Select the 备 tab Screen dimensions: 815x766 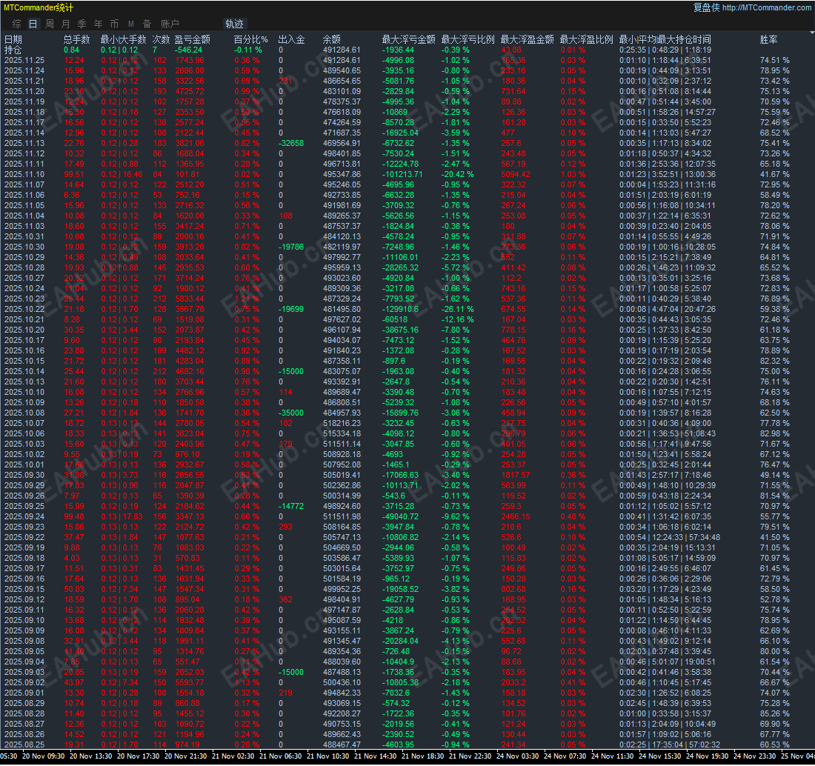(147, 24)
